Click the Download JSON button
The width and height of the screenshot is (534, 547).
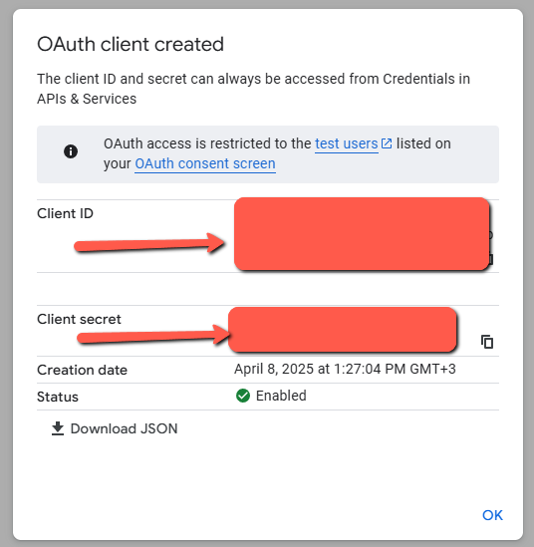pyautogui.click(x=115, y=428)
